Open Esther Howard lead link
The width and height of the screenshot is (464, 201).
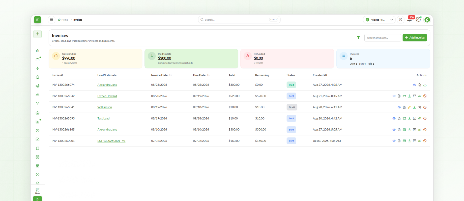tap(107, 96)
